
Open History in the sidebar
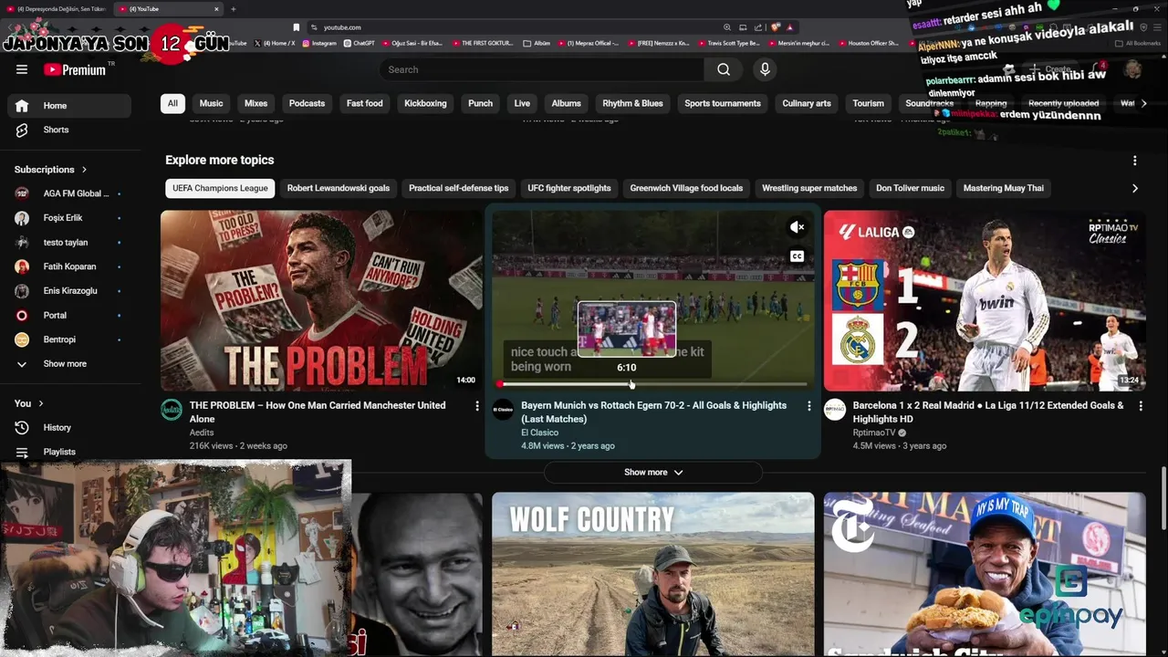tap(69, 427)
